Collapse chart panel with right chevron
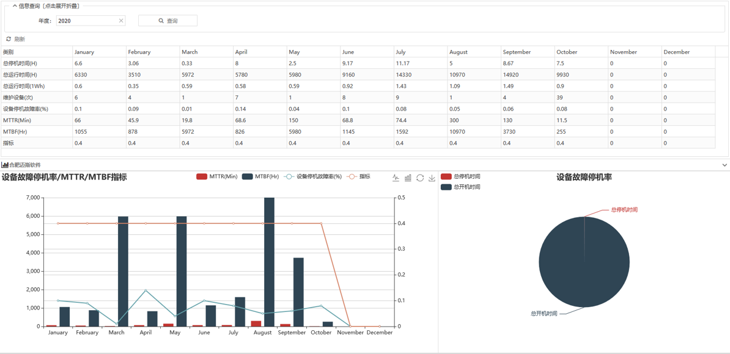Screen dimensions: 730x354 pos(724,165)
